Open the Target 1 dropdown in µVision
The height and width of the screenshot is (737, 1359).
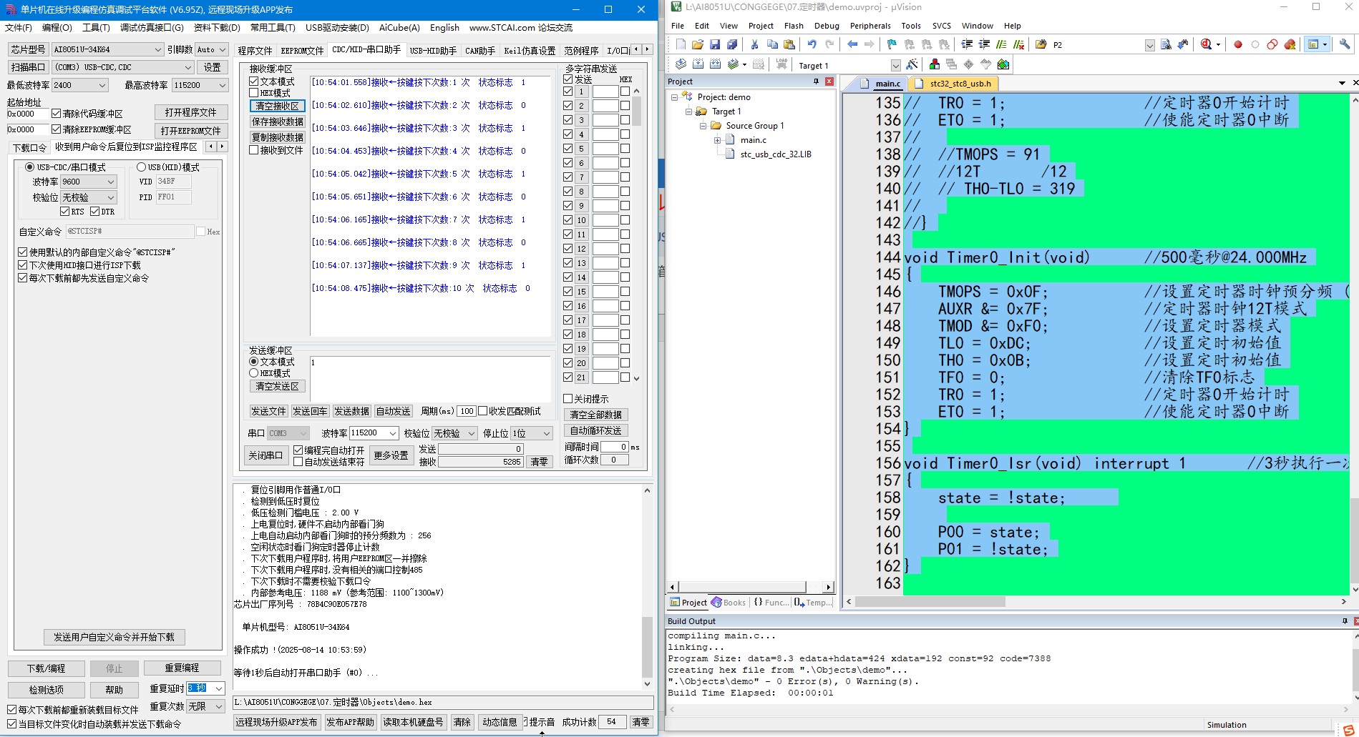pos(895,65)
